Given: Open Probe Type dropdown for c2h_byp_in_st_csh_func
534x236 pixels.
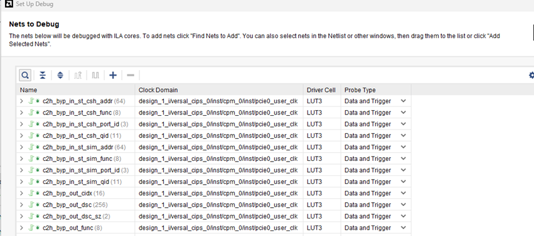Looking at the screenshot, I should tap(403, 113).
